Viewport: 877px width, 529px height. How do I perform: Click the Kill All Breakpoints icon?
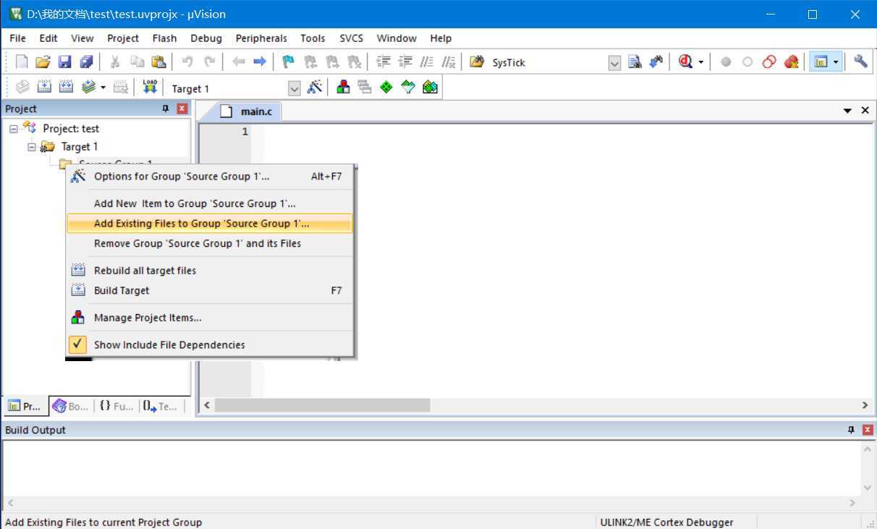point(792,62)
